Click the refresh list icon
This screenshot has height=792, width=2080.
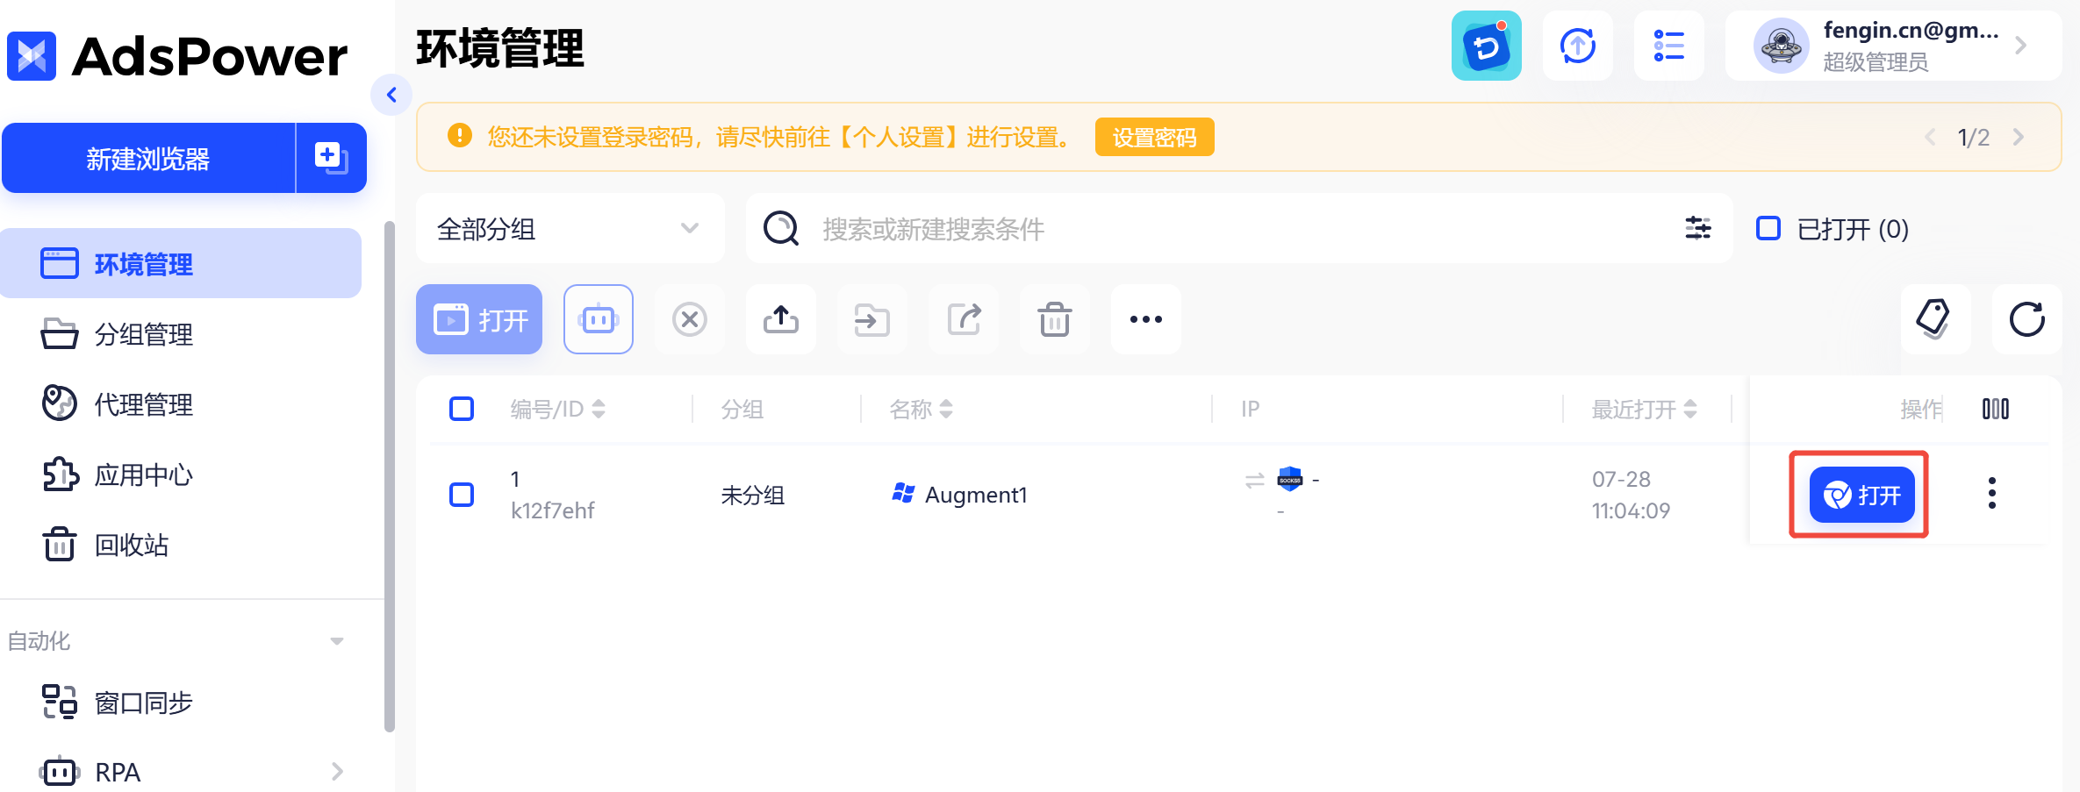coord(2026,319)
